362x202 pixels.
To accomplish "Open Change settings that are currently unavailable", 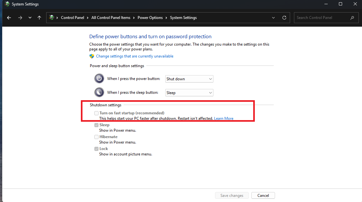I will [x=134, y=56].
